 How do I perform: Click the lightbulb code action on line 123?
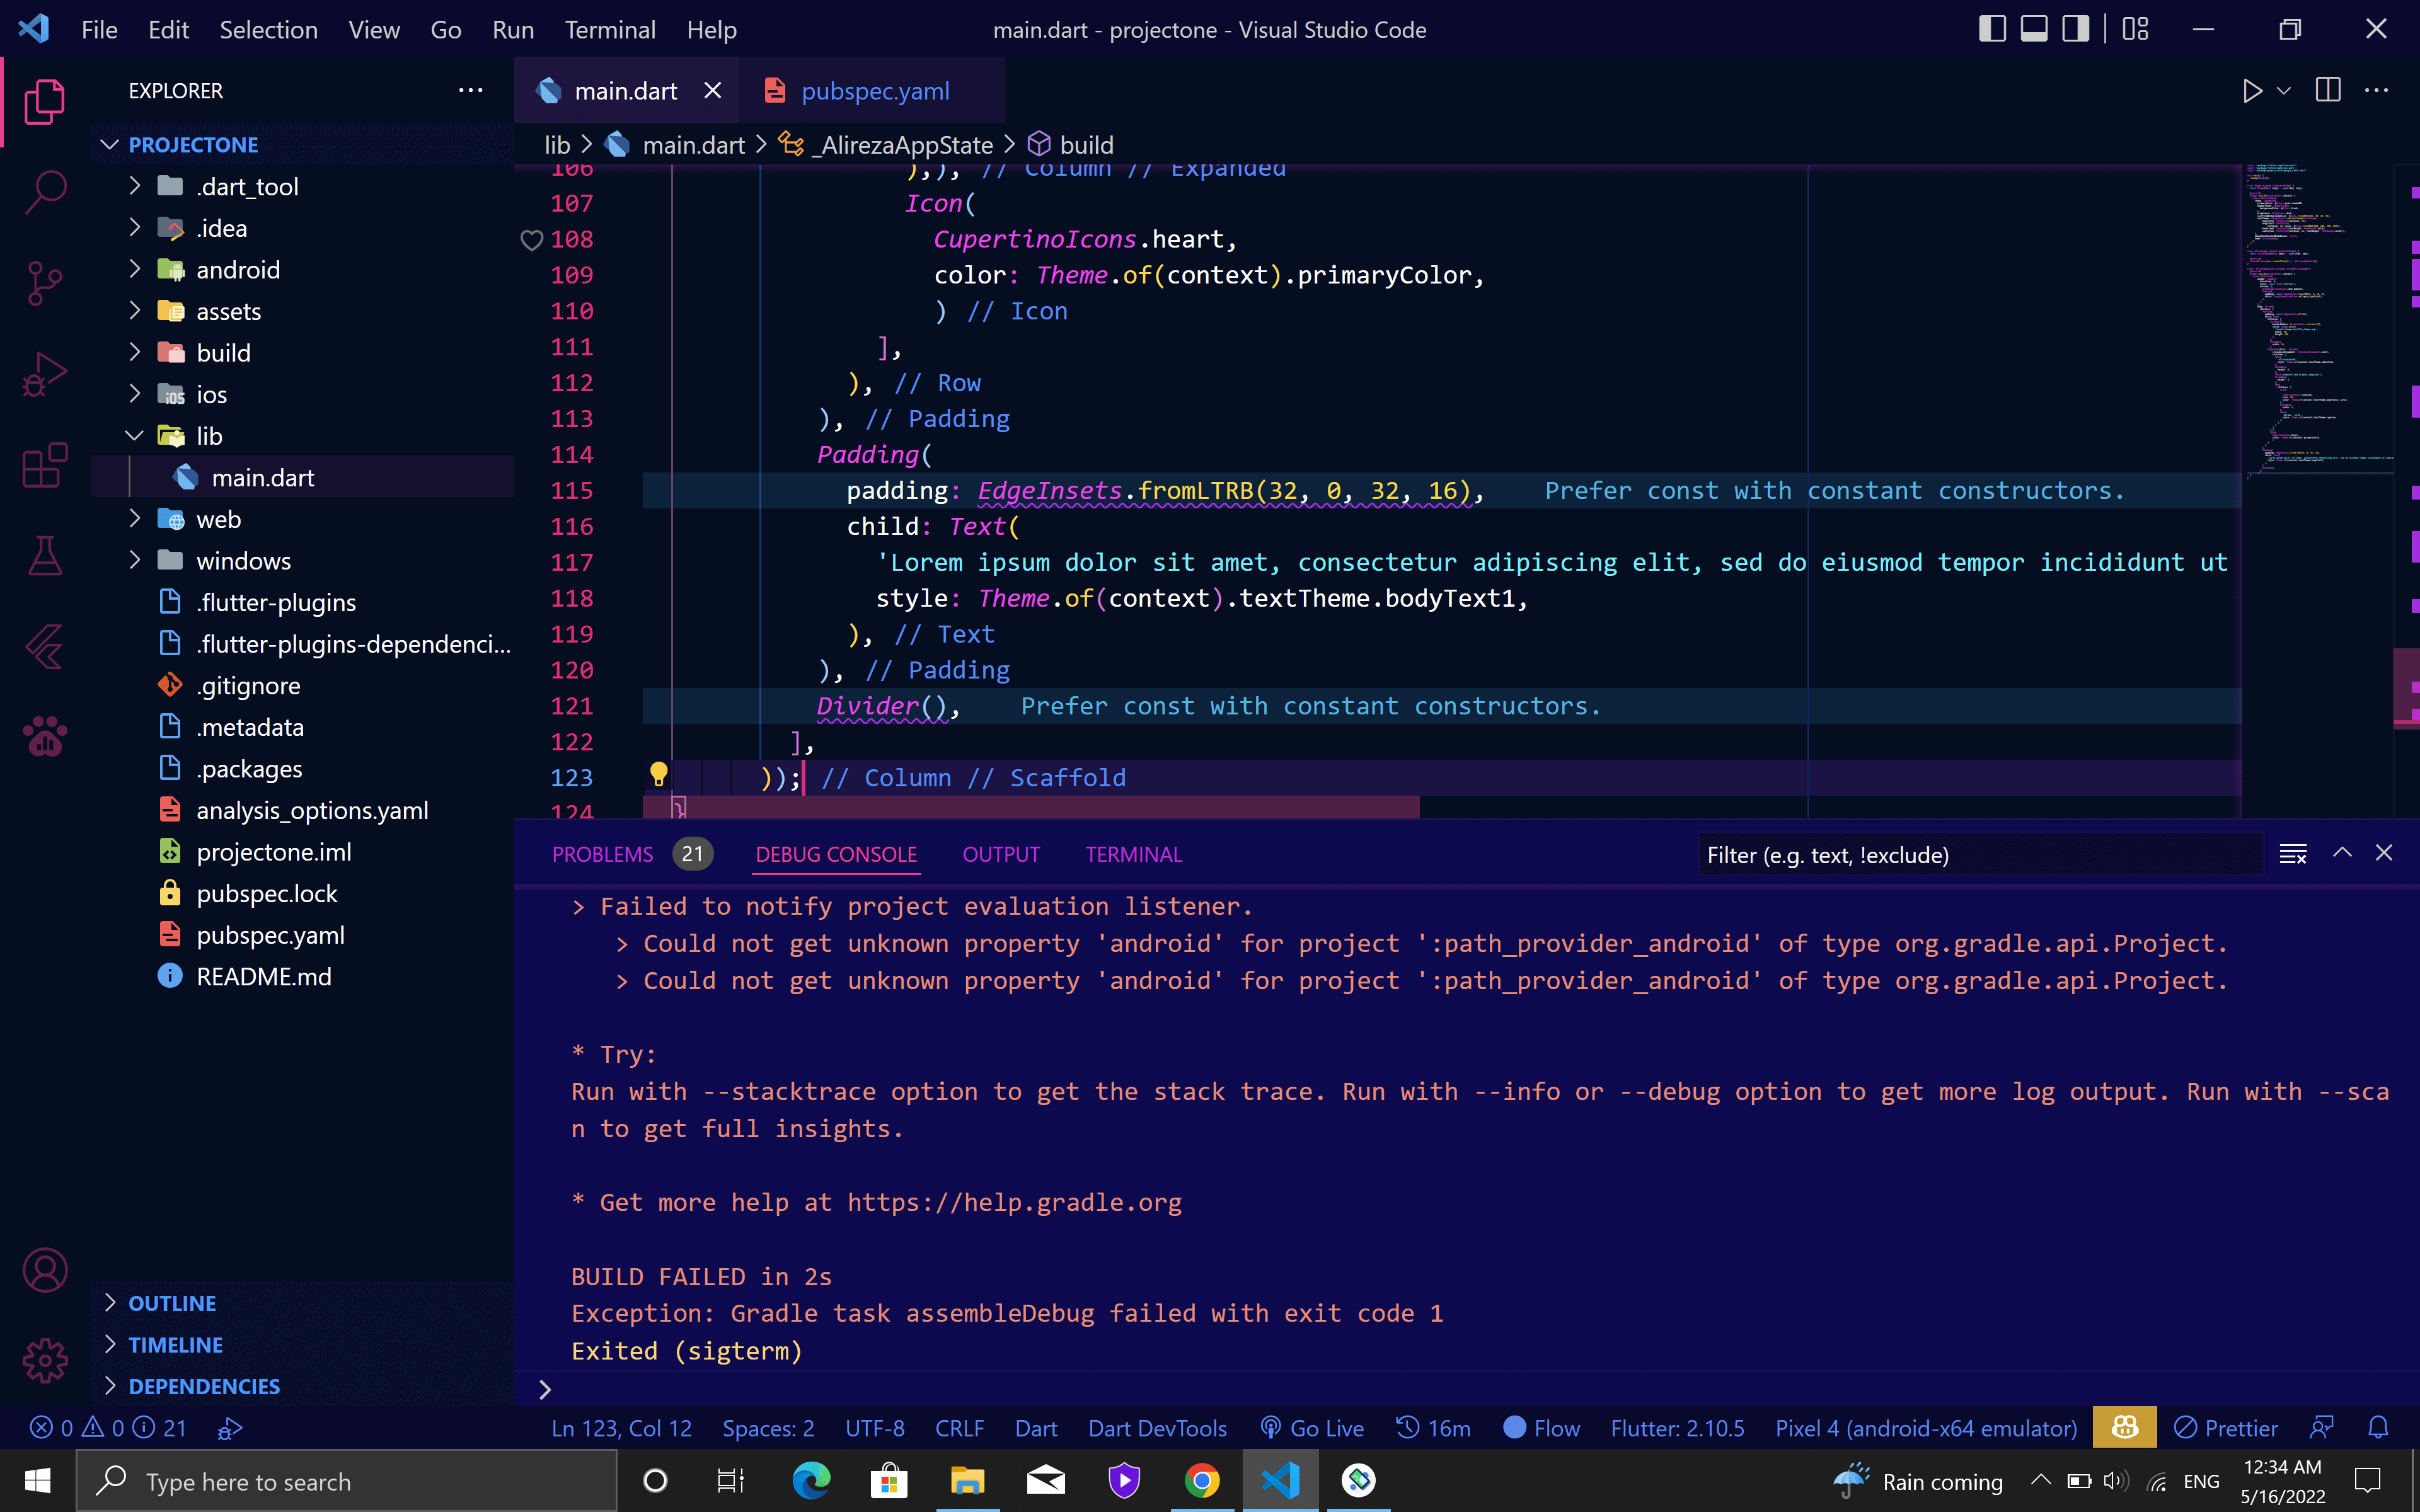coord(659,775)
